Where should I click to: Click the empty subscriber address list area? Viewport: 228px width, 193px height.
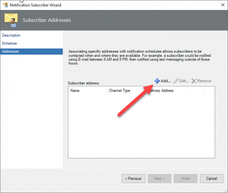[x=142, y=126]
